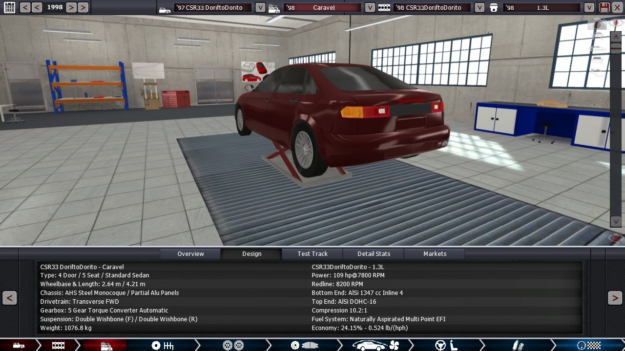Screen dimensions: 625x351
Task: Click the red floppy disk save icon
Action: click(604, 7)
